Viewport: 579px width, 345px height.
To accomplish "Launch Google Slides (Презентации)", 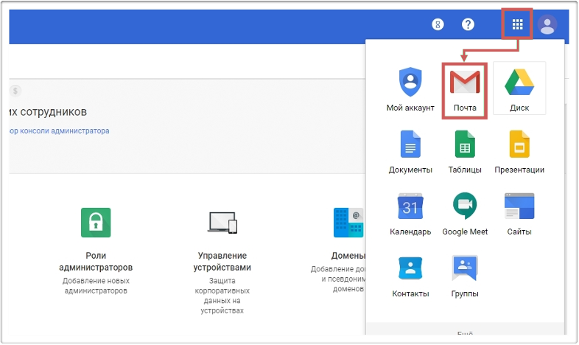I will [519, 151].
